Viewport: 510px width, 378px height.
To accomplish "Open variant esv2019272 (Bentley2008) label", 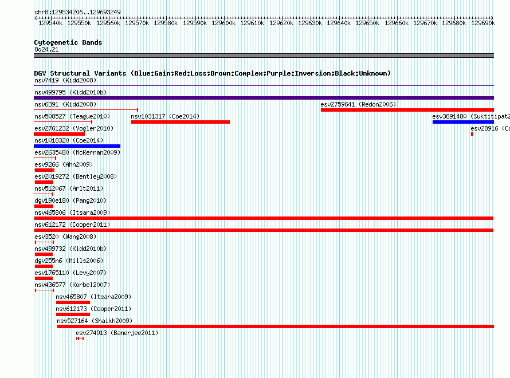I will coord(76,176).
